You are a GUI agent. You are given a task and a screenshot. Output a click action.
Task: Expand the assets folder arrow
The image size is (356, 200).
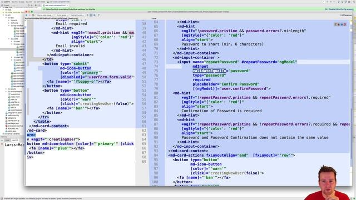coord(6,89)
